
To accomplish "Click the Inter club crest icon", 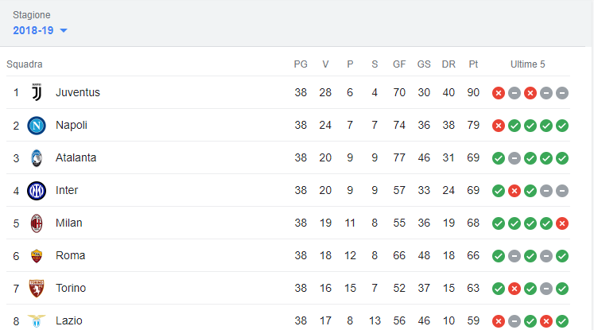I will [x=37, y=191].
